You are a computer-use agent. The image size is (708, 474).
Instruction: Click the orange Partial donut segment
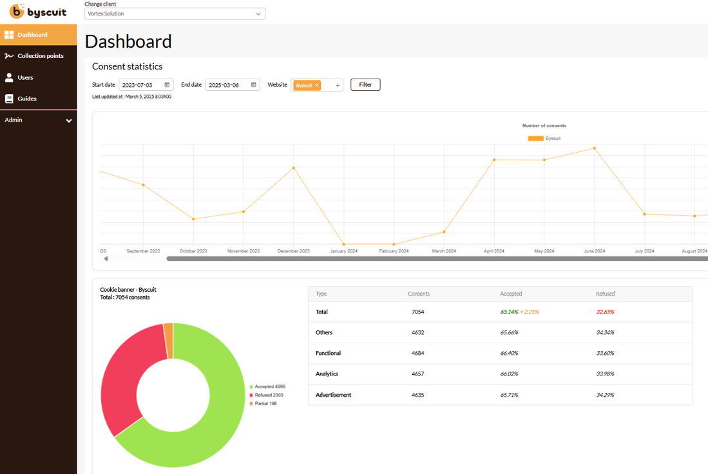coord(169,341)
